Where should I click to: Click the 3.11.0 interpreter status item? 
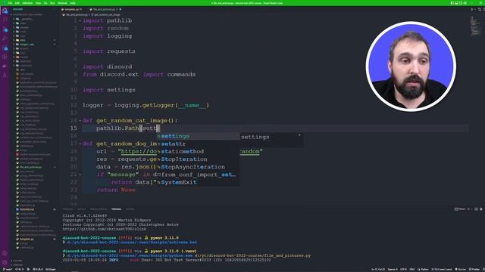tap(441, 269)
